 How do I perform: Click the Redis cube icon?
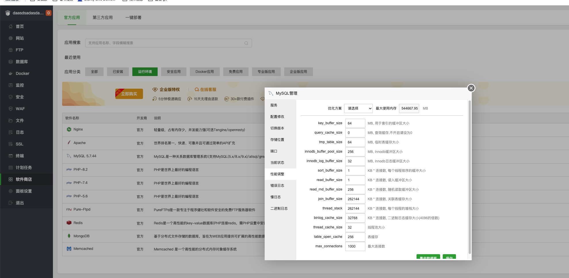pyautogui.click(x=69, y=223)
